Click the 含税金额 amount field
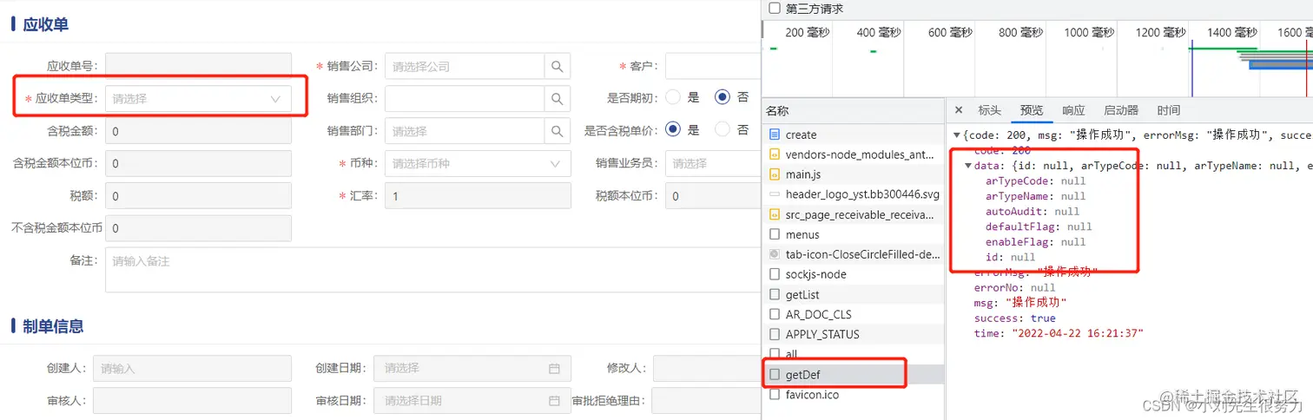The image size is (1313, 420). 198,131
